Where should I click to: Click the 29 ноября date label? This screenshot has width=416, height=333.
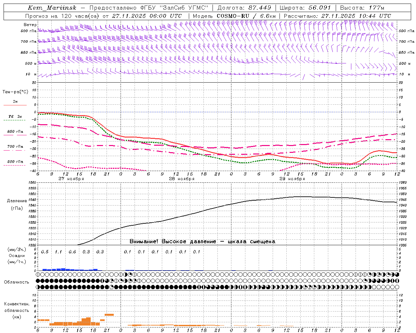(x=292, y=179)
